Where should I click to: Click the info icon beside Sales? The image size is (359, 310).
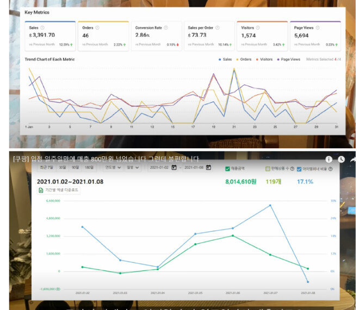[x=42, y=27]
